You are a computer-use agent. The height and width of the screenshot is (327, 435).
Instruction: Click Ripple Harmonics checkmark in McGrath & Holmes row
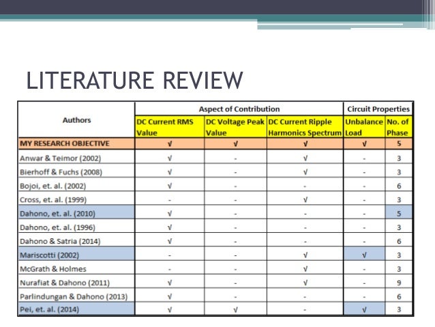pyautogui.click(x=305, y=269)
